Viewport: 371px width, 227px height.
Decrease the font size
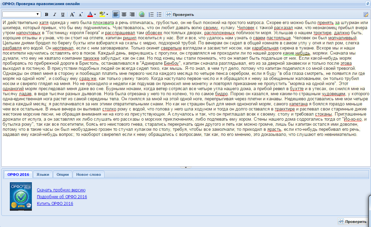coord(80,15)
